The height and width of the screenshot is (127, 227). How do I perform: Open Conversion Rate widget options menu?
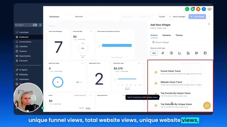(93, 31)
